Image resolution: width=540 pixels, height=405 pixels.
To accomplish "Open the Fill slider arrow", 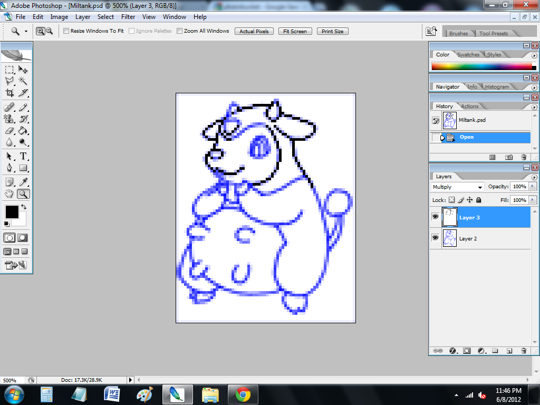I will [x=533, y=200].
